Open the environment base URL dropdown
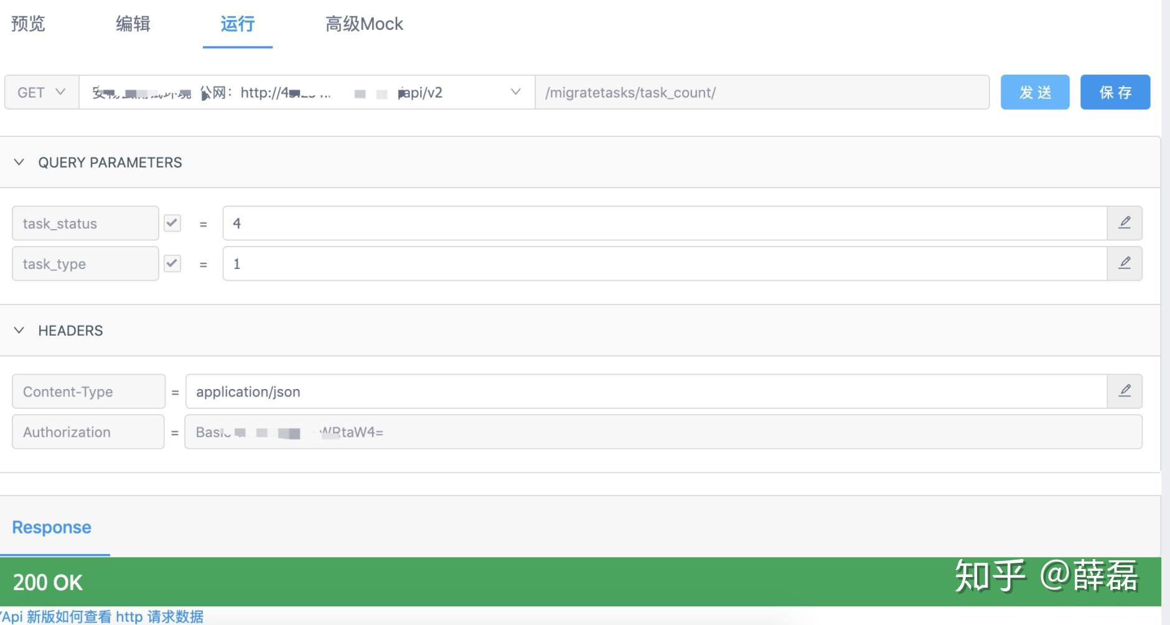Screen dimensions: 1170x625 307,92
